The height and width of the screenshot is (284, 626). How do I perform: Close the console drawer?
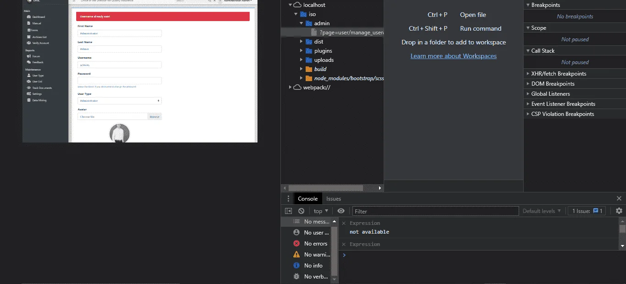[619, 198]
